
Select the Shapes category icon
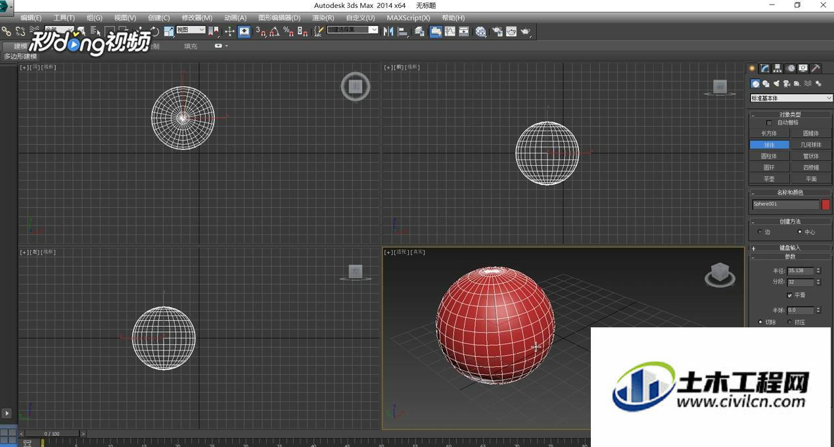(766, 83)
